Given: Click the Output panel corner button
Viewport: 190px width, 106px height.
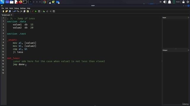Looking at the screenshot, I should coord(189,50).
